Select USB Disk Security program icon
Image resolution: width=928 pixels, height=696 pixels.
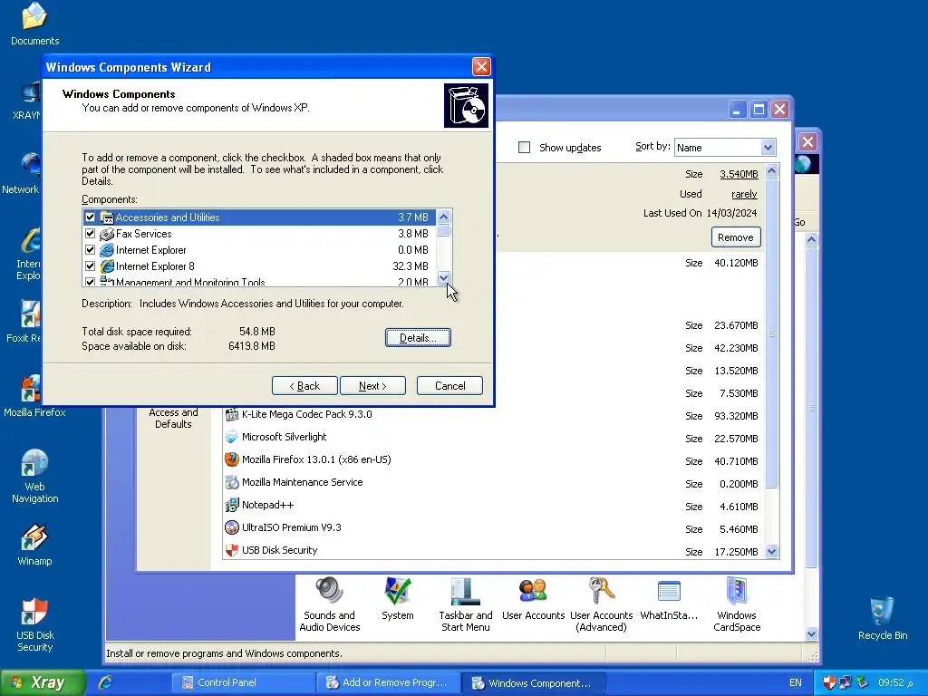point(232,550)
